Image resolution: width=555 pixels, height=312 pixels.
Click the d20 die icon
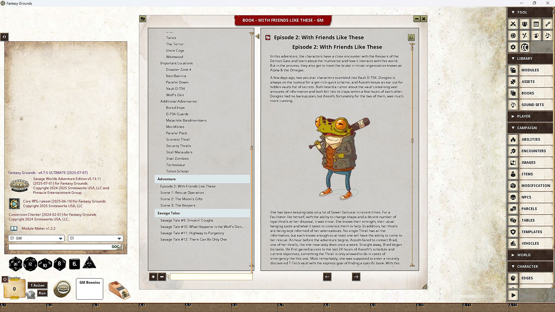[15, 264]
